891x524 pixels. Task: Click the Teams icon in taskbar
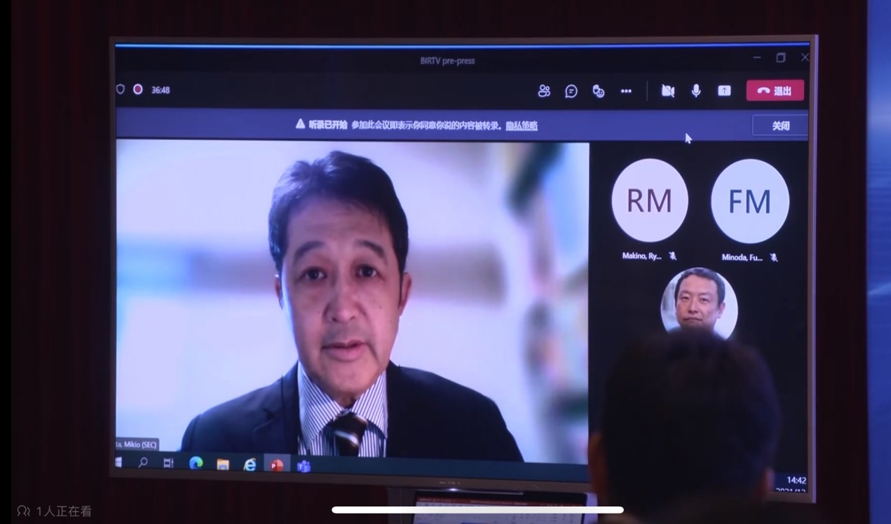coord(304,465)
